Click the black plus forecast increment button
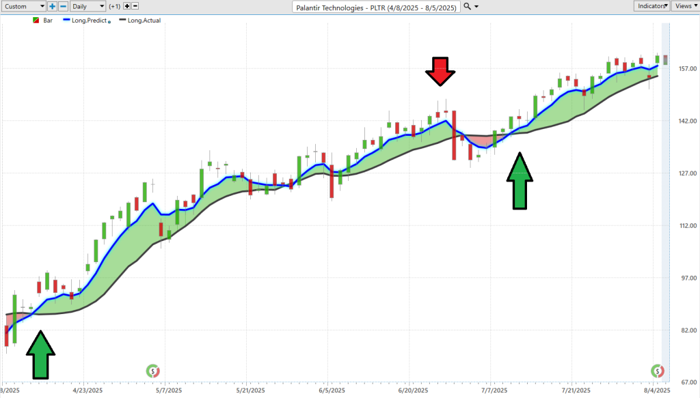700x398 pixels. (x=126, y=6)
